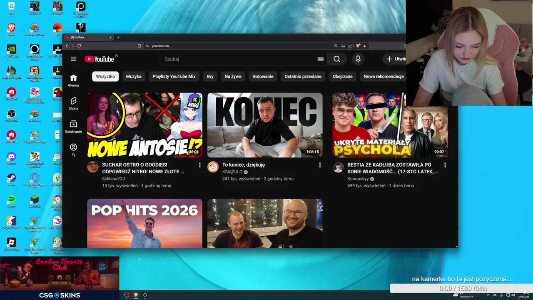Reload the YouTube page
The image size is (533, 300).
point(79,46)
